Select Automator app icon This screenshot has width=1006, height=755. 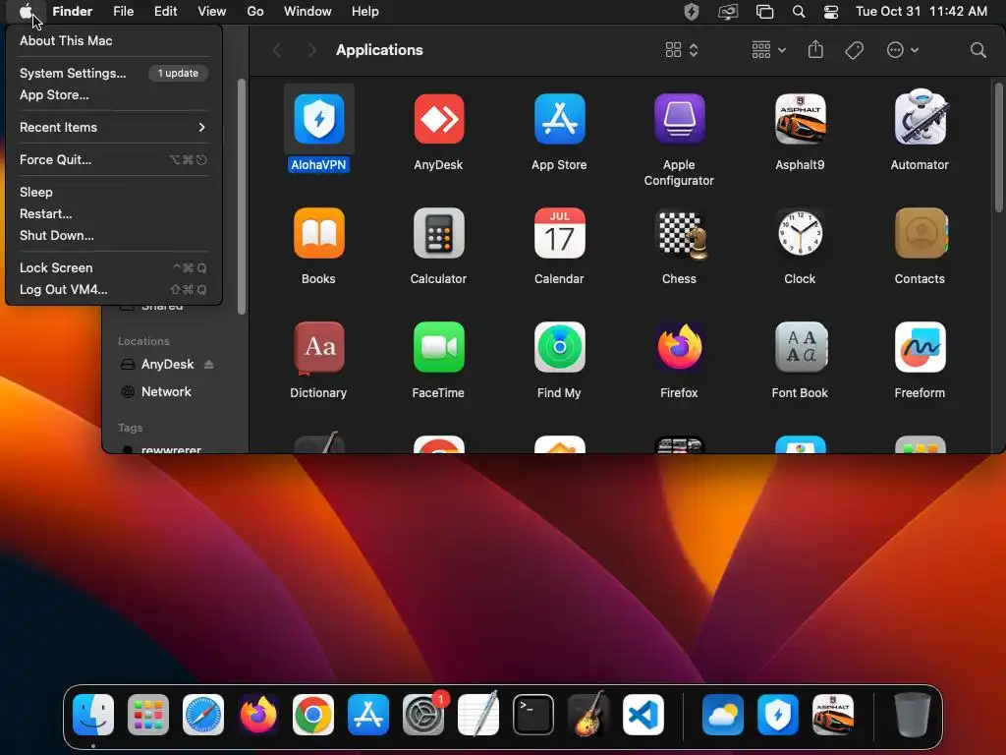pyautogui.click(x=920, y=119)
